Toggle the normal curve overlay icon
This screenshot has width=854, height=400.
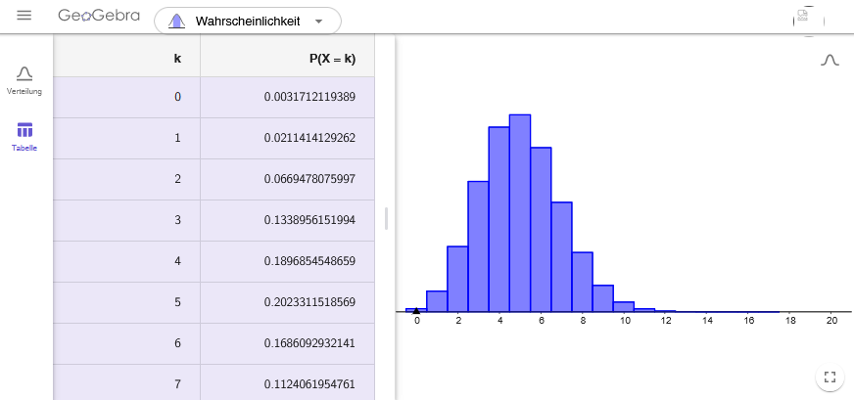[x=830, y=60]
